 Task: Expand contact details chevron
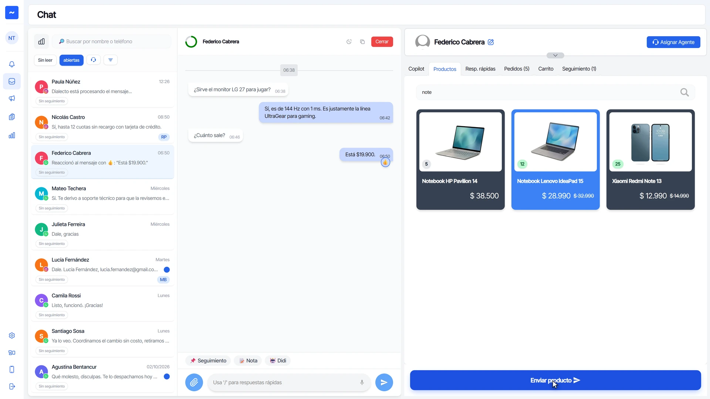pyautogui.click(x=555, y=55)
